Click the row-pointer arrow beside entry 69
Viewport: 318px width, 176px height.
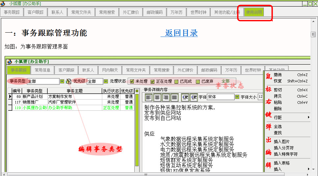pos(10,96)
